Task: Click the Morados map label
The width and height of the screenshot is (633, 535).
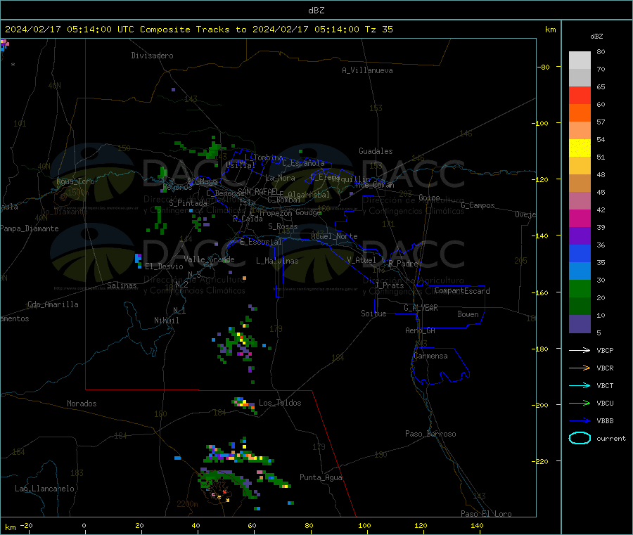Action: (x=82, y=404)
